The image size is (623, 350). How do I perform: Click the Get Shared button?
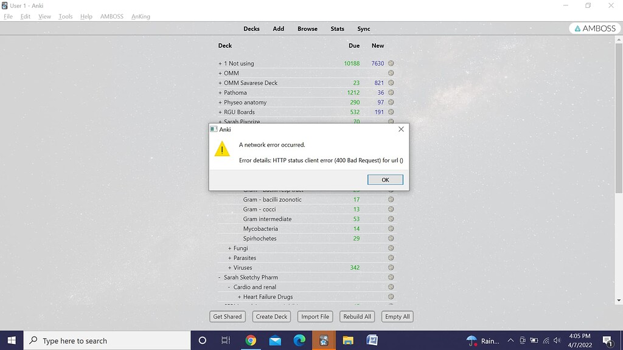227,316
